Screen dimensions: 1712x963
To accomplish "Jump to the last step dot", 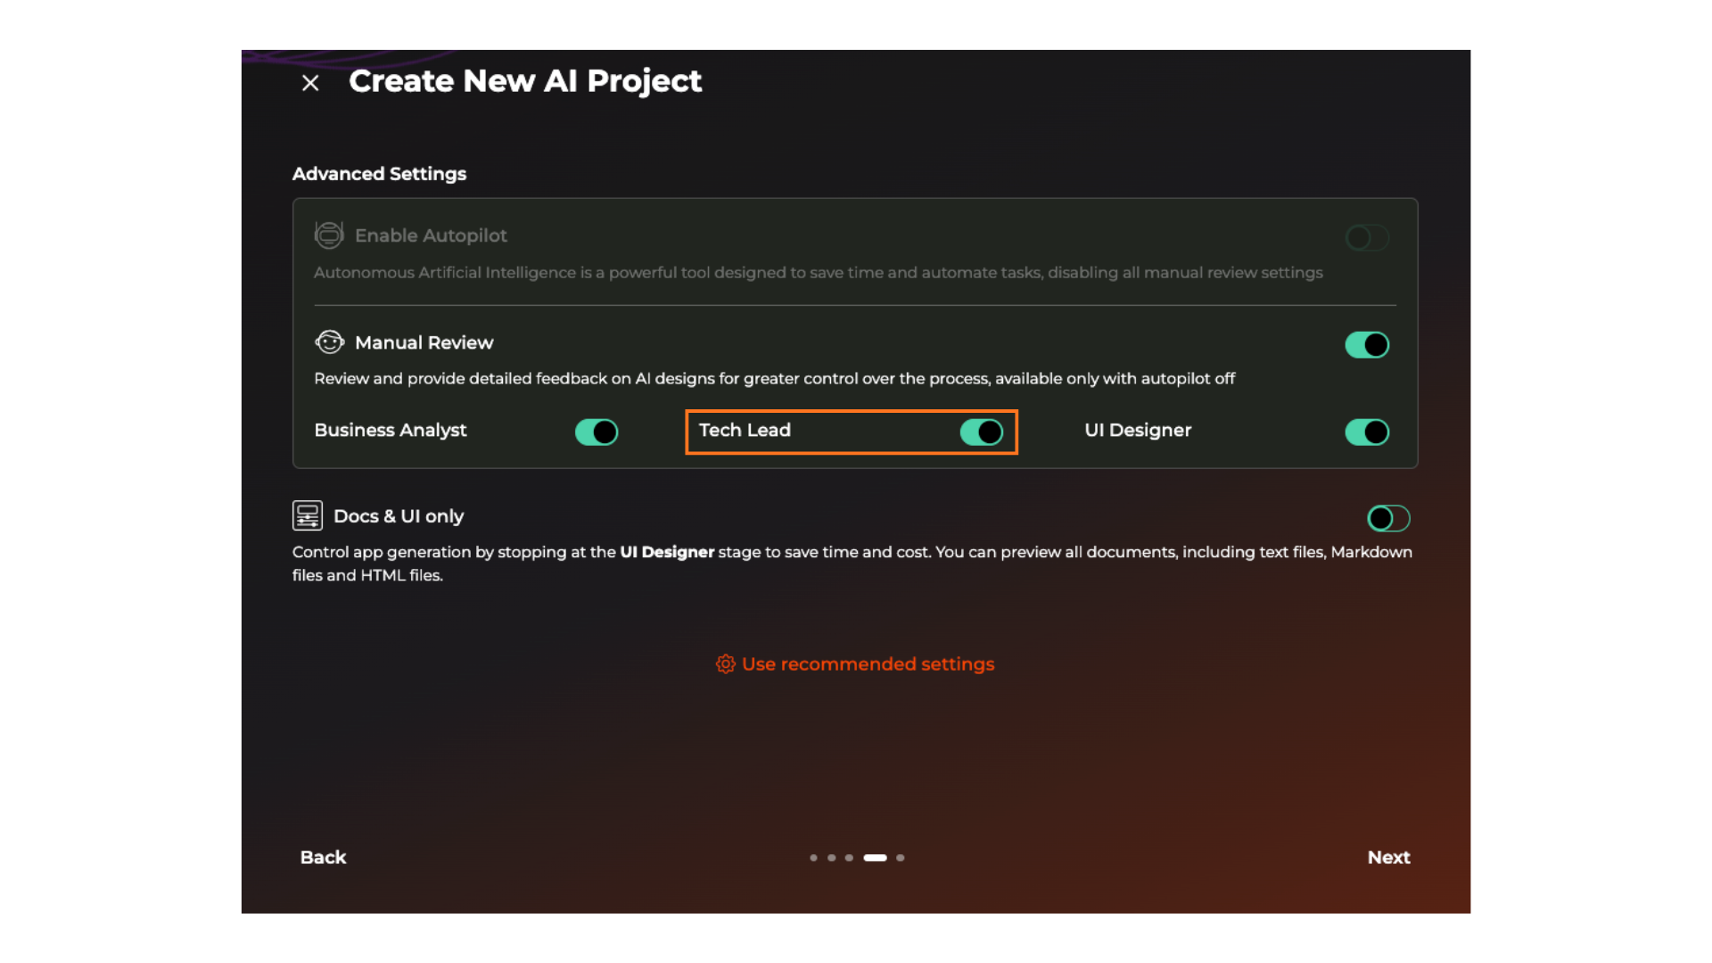I will (901, 858).
